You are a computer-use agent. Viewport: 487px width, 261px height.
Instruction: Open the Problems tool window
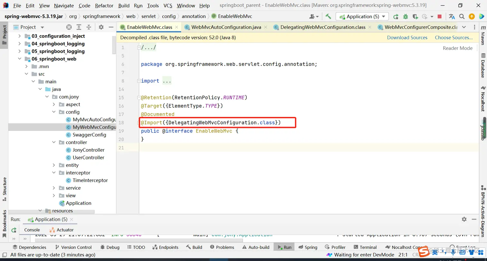[222, 247]
